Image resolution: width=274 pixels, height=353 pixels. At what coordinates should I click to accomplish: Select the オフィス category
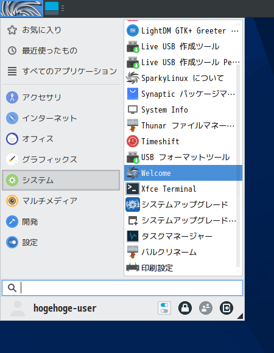[61, 139]
